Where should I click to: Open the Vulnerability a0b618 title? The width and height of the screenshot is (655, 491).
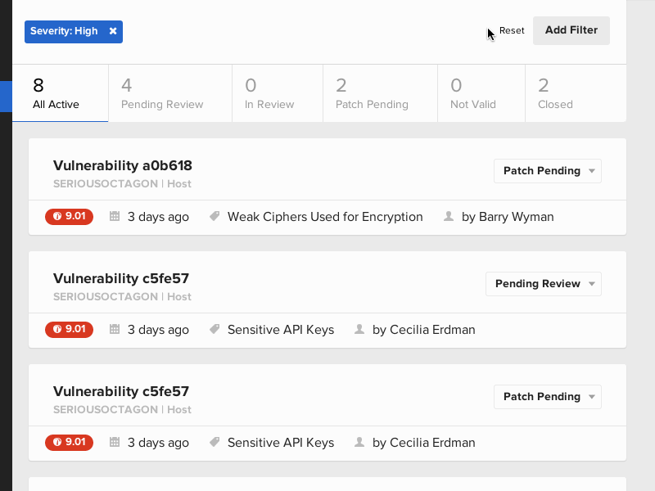(123, 166)
